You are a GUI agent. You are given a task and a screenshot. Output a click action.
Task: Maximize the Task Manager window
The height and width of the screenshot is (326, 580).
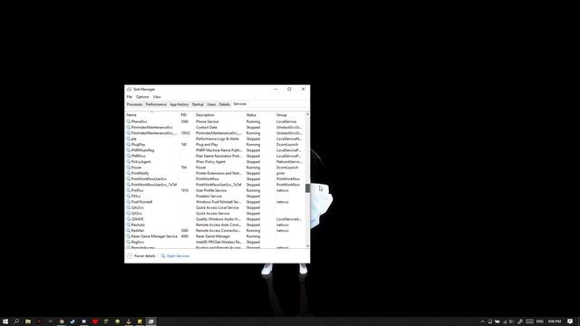click(289, 89)
